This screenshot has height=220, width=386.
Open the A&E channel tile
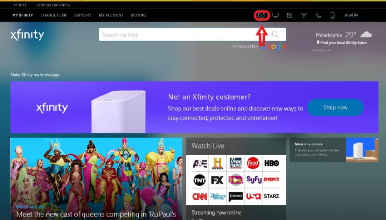click(x=200, y=164)
